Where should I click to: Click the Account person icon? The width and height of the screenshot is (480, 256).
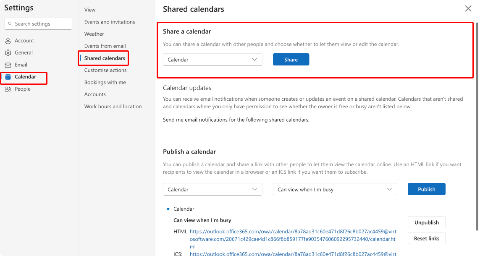point(8,41)
